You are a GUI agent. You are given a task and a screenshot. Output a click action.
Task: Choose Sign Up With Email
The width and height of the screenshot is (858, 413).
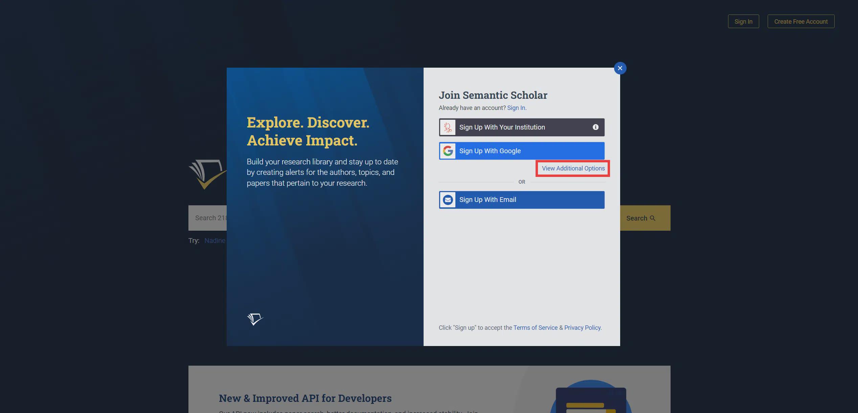[522, 200]
